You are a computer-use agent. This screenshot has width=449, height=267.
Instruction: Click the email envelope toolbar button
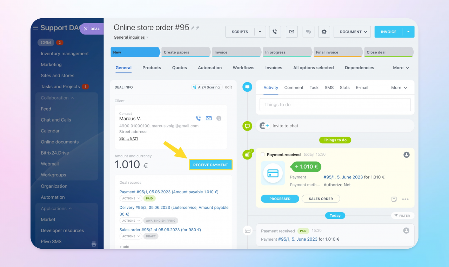click(x=291, y=32)
